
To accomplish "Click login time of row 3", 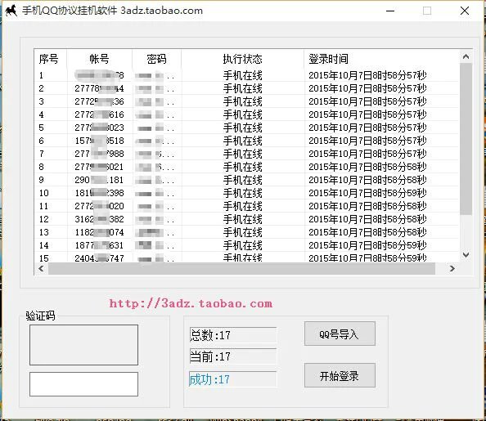I will pyautogui.click(x=367, y=101).
